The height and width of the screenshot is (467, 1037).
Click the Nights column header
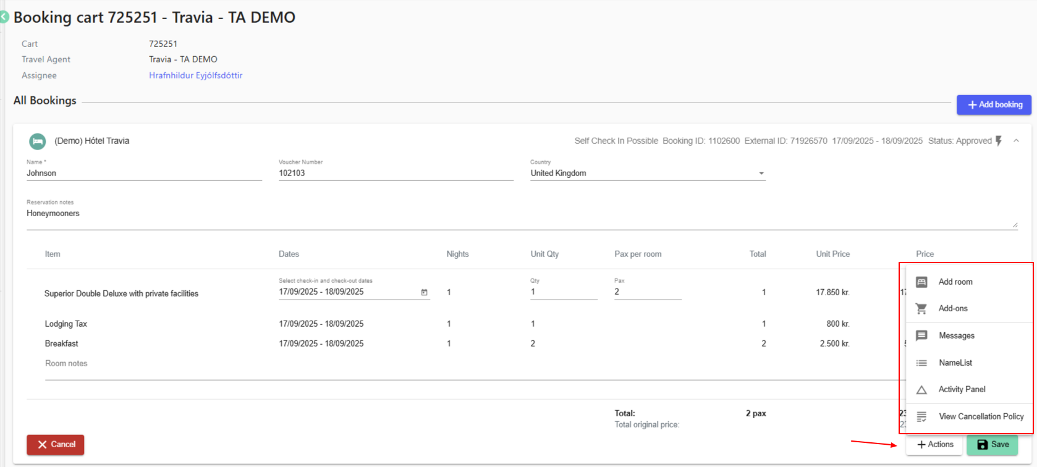tap(457, 254)
